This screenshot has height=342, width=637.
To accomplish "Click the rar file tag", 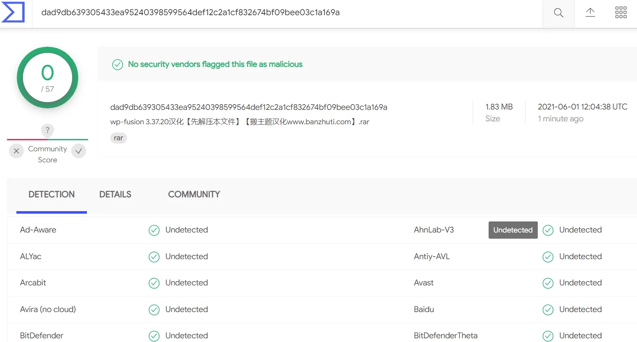I will (x=118, y=138).
